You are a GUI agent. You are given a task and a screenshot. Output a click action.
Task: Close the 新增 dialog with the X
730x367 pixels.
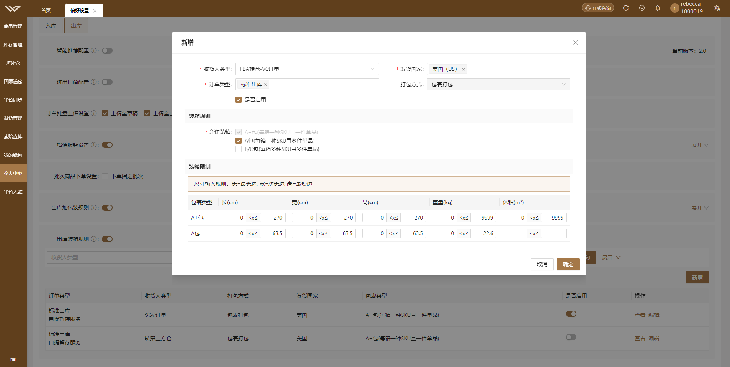pos(575,43)
